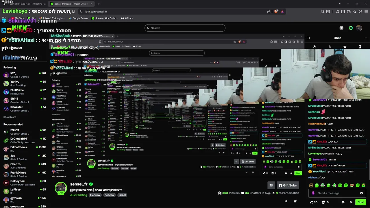
Task: Expand Following list with Show More
Action: [10, 117]
